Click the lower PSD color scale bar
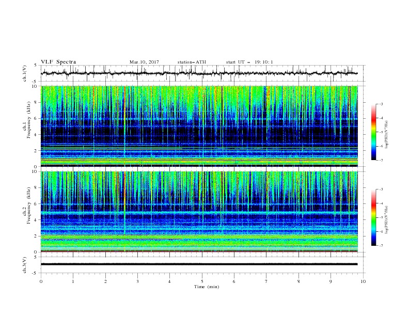Image resolution: width=409 pixels, height=316 pixels. (x=373, y=217)
